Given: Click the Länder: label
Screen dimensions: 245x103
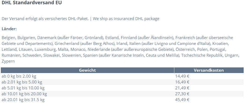Looking at the screenshot, I should [x=9, y=29].
